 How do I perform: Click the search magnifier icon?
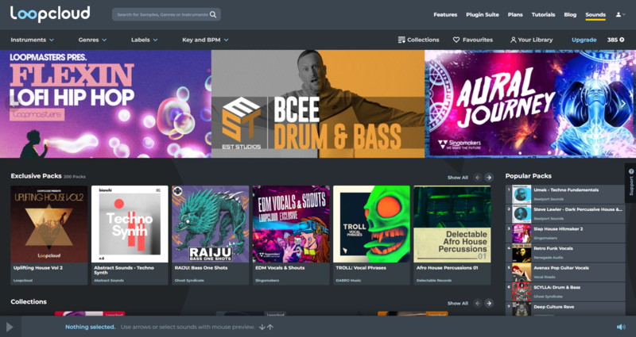click(x=213, y=14)
